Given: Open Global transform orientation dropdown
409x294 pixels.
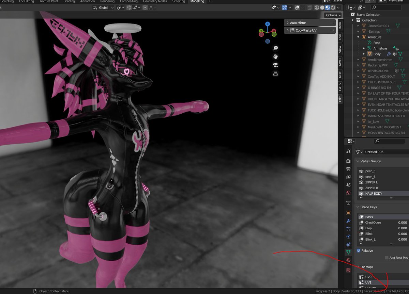Looking at the screenshot, I should [104, 7].
